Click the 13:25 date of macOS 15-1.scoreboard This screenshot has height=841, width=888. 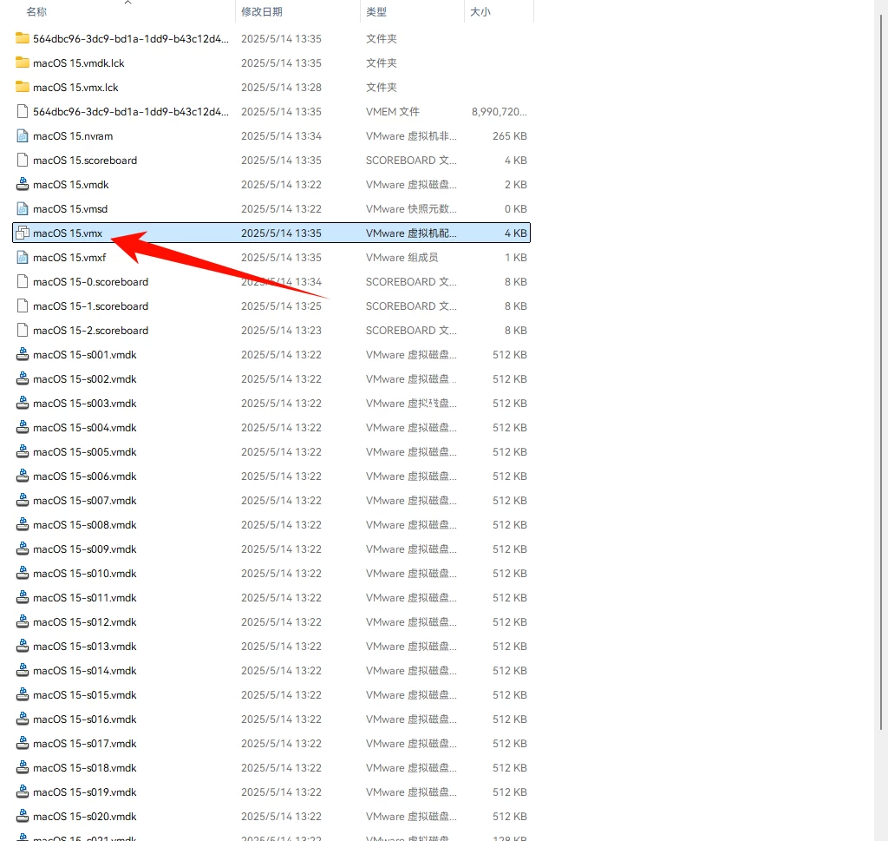click(281, 306)
